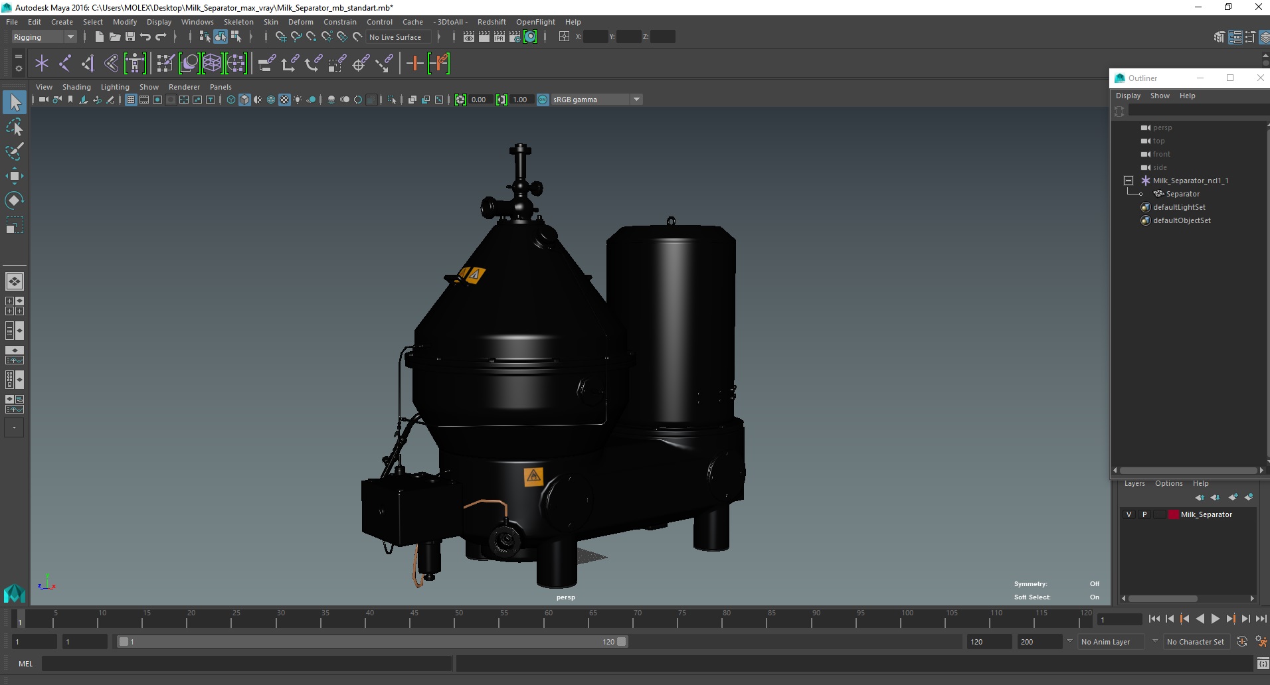Screen dimensions: 1270x685
Task: Open the sRGB gamma dropdown
Action: point(596,100)
